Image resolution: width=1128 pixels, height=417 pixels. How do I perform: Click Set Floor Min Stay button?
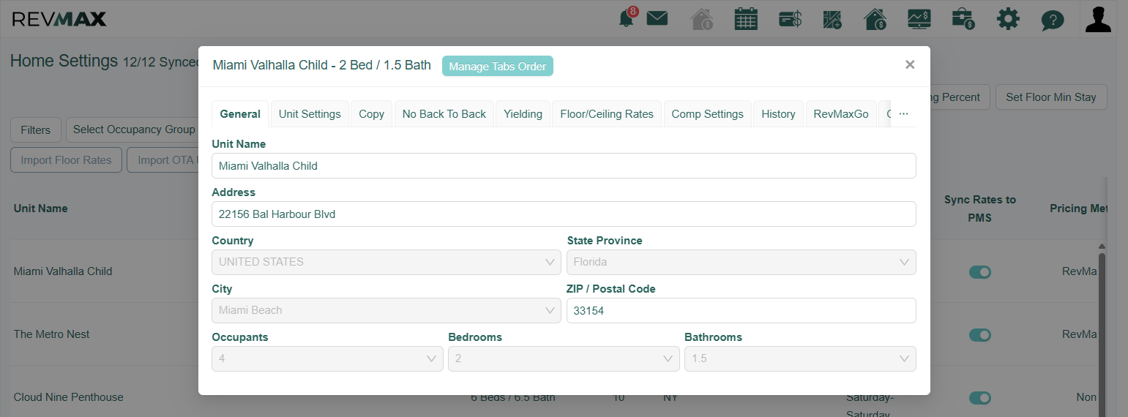click(1051, 97)
